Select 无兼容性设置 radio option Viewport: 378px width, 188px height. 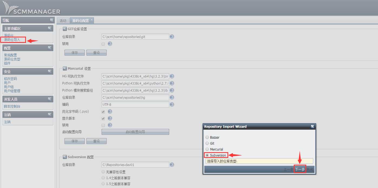(x=103, y=172)
